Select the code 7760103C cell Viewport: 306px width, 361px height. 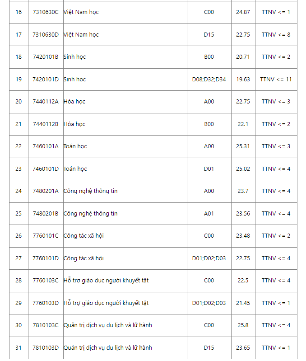(46, 281)
